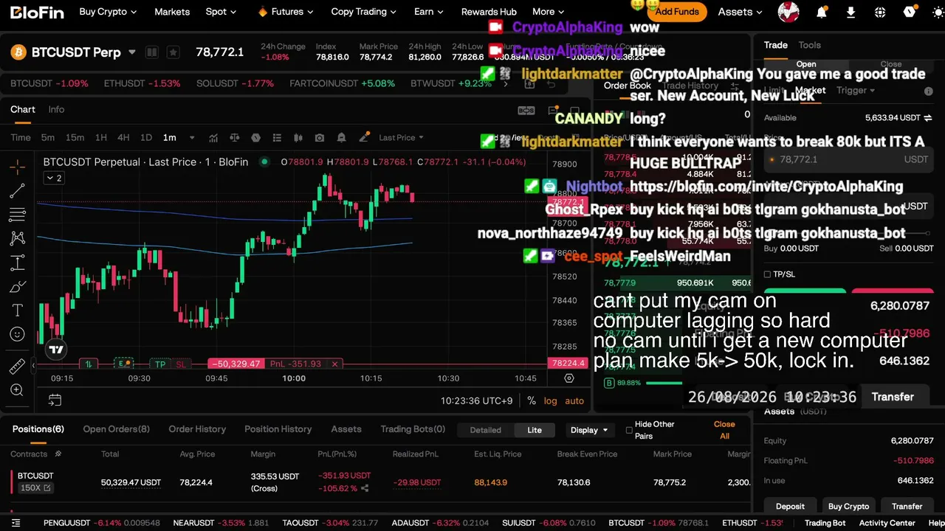
Task: Expand the Copy Trading menu
Action: [x=364, y=12]
